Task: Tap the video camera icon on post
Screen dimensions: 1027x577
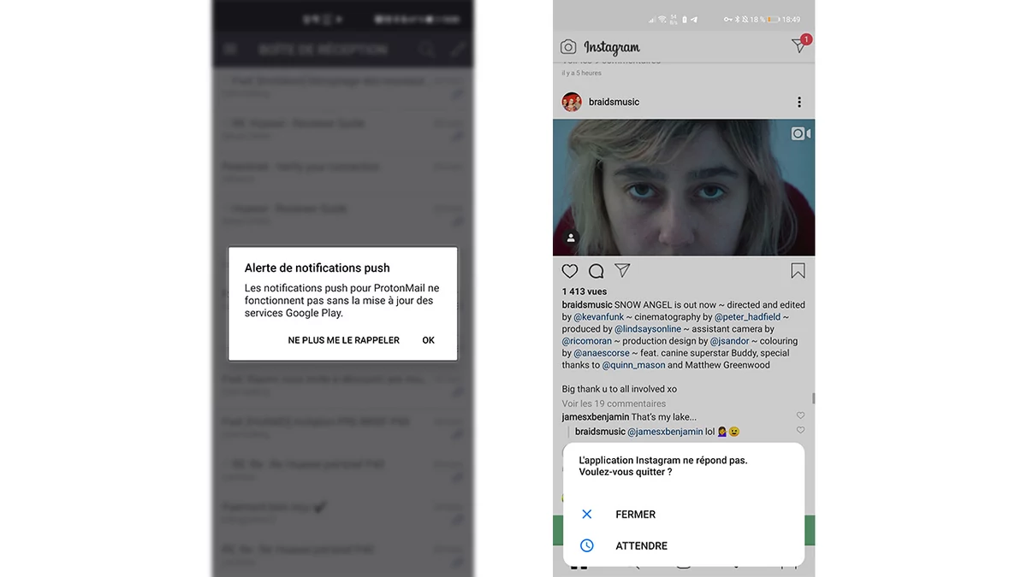Action: click(800, 134)
